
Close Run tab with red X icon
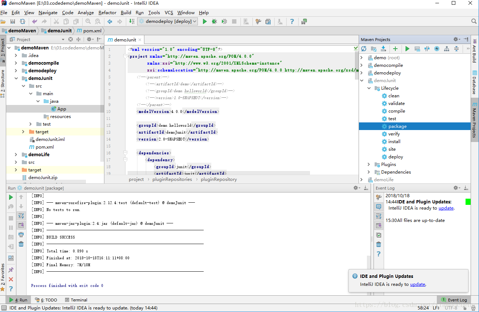(x=11, y=279)
